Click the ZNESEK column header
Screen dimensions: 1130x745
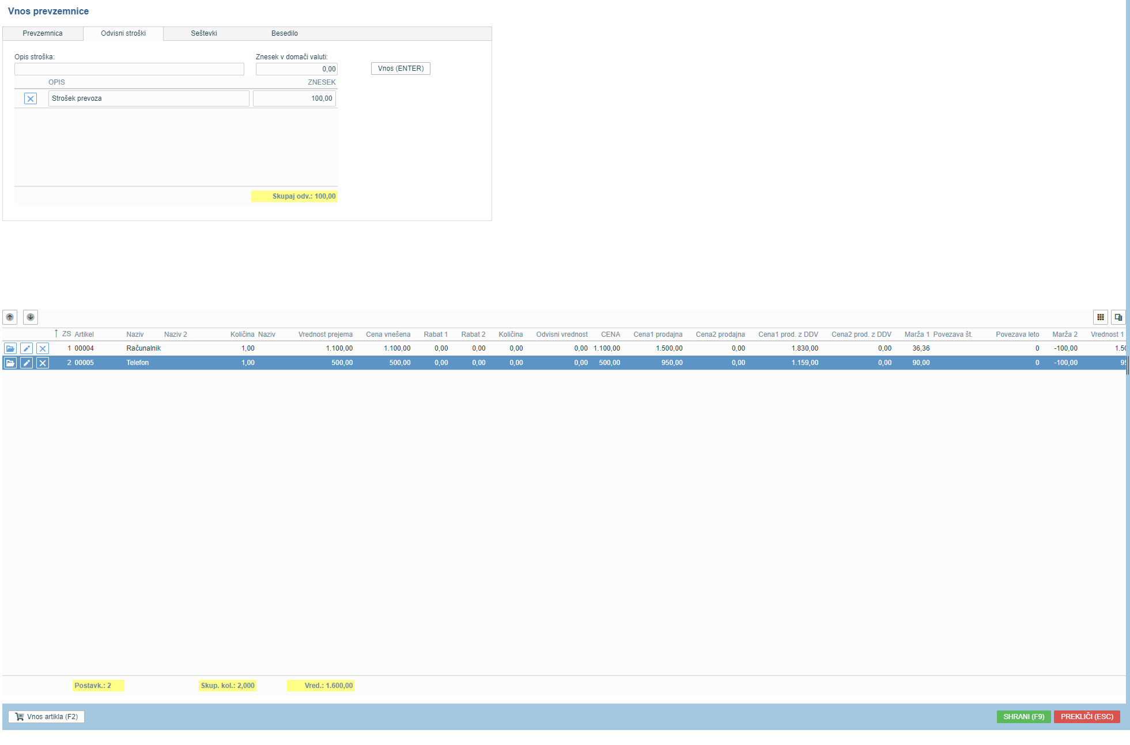click(x=322, y=82)
